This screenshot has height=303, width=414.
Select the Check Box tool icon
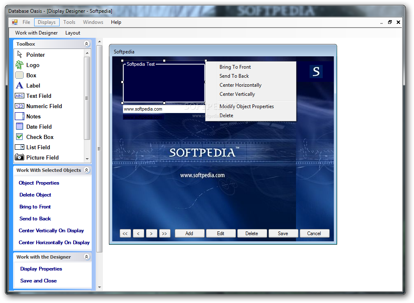click(19, 137)
